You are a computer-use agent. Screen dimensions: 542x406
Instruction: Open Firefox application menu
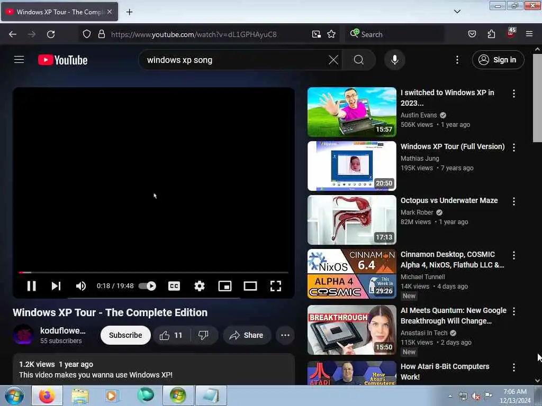pyautogui.click(x=529, y=34)
